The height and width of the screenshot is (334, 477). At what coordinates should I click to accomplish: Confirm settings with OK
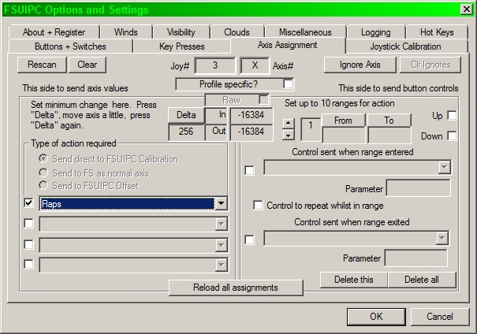click(x=376, y=317)
